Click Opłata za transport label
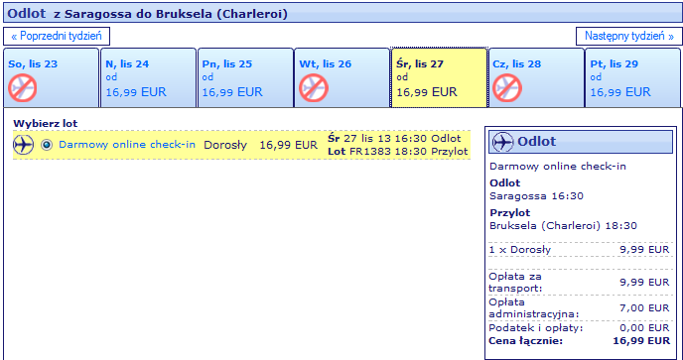Viewport: 683px width, 360px height. (516, 282)
